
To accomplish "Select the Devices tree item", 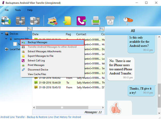I will coord(14,34).
